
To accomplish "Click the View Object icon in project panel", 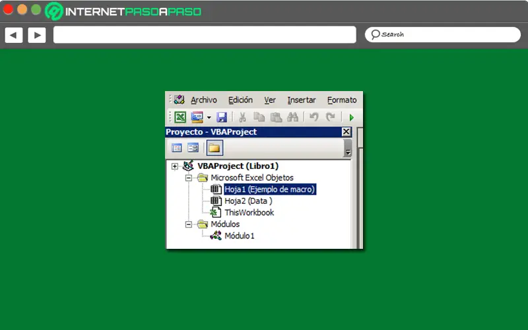I will click(193, 148).
